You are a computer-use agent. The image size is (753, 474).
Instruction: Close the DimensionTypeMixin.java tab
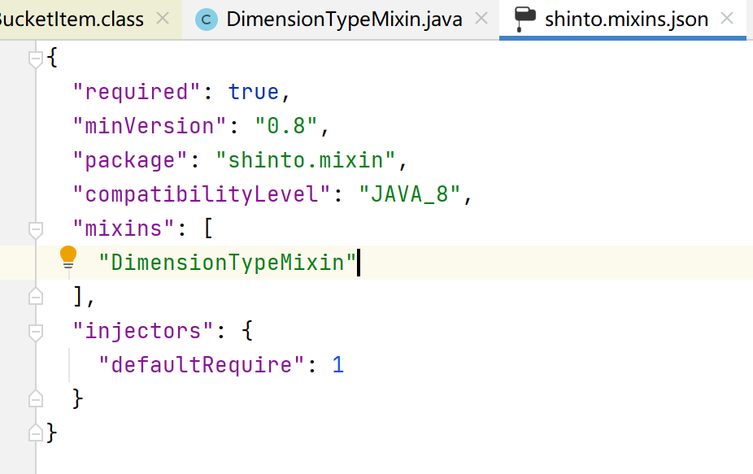tap(481, 18)
